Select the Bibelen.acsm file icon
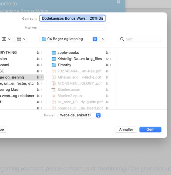Screen dimensions: 171x175 tap(54, 89)
